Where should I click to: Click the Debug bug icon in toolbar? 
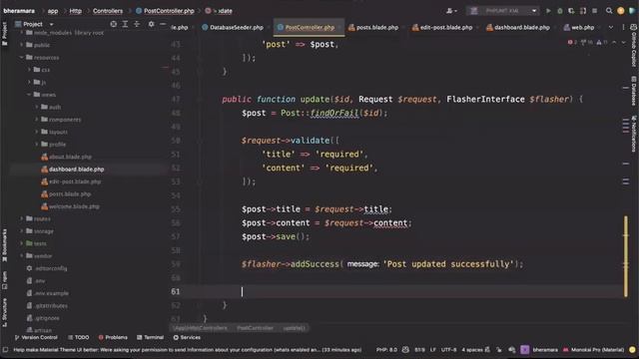(x=559, y=11)
